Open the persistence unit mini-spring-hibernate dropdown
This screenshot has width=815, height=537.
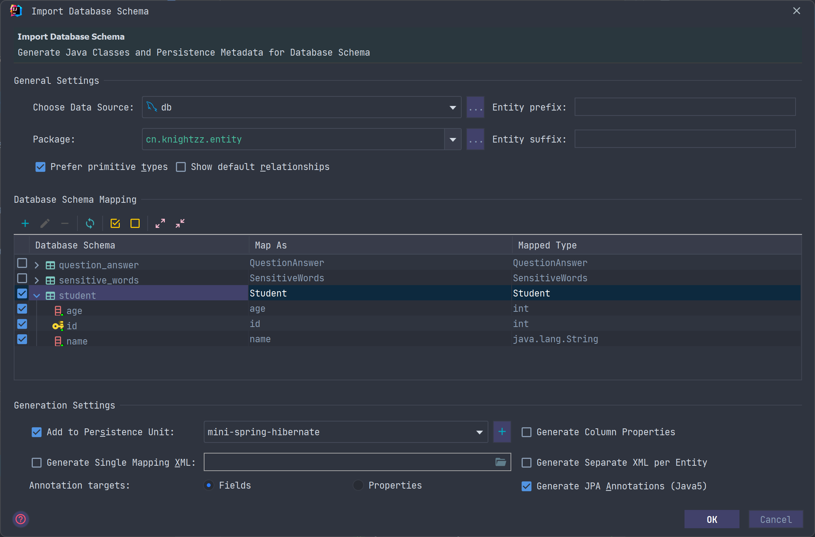pyautogui.click(x=479, y=432)
